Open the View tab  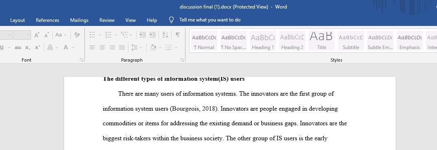click(x=130, y=20)
